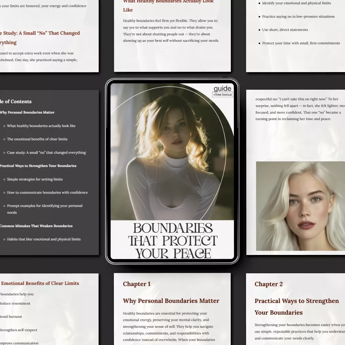Click the "Why Personal Boundaries Matter" chapter title

coord(171,301)
